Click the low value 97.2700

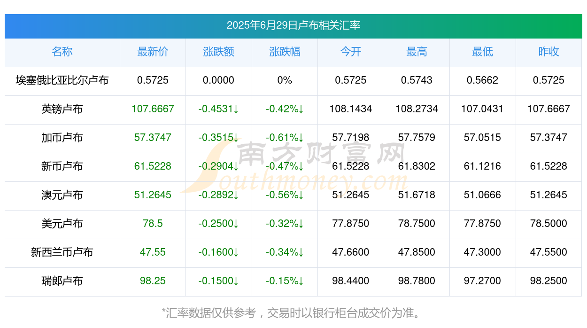(x=483, y=281)
